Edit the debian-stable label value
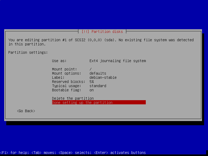Screen dimensions: 208x156 [103, 77]
